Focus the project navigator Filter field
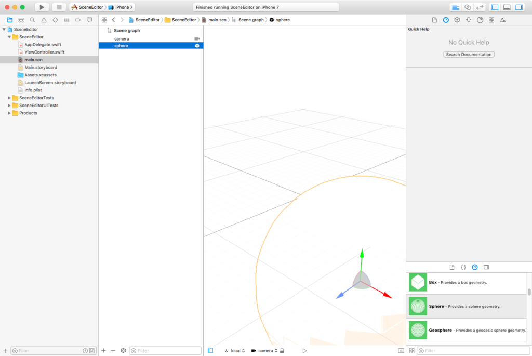532x356 pixels. [x=54, y=351]
